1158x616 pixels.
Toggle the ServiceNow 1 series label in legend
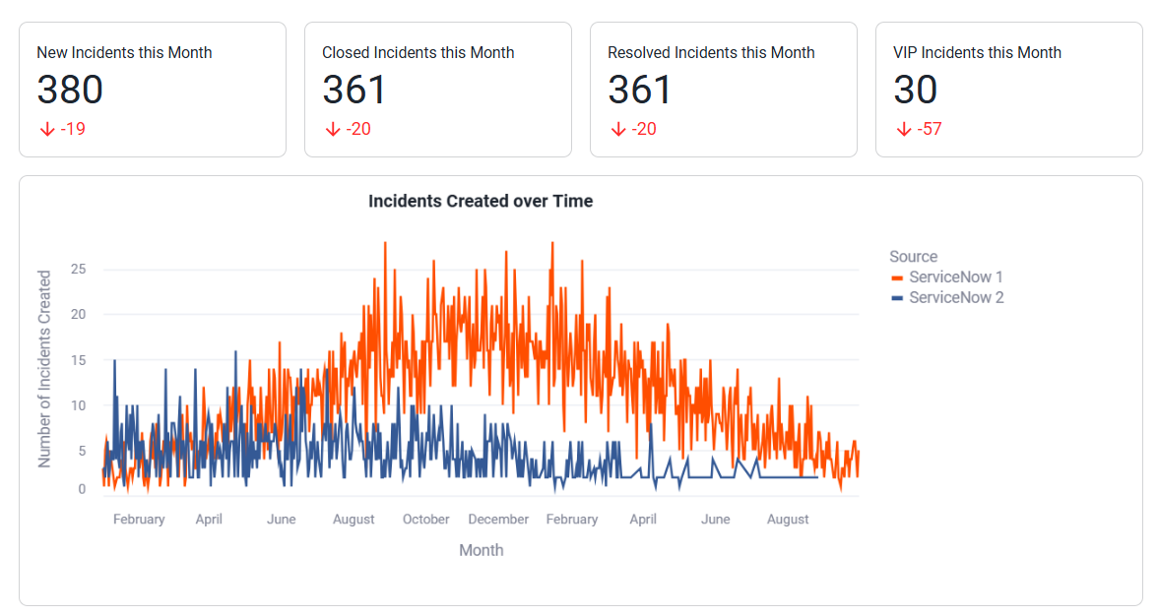[955, 277]
